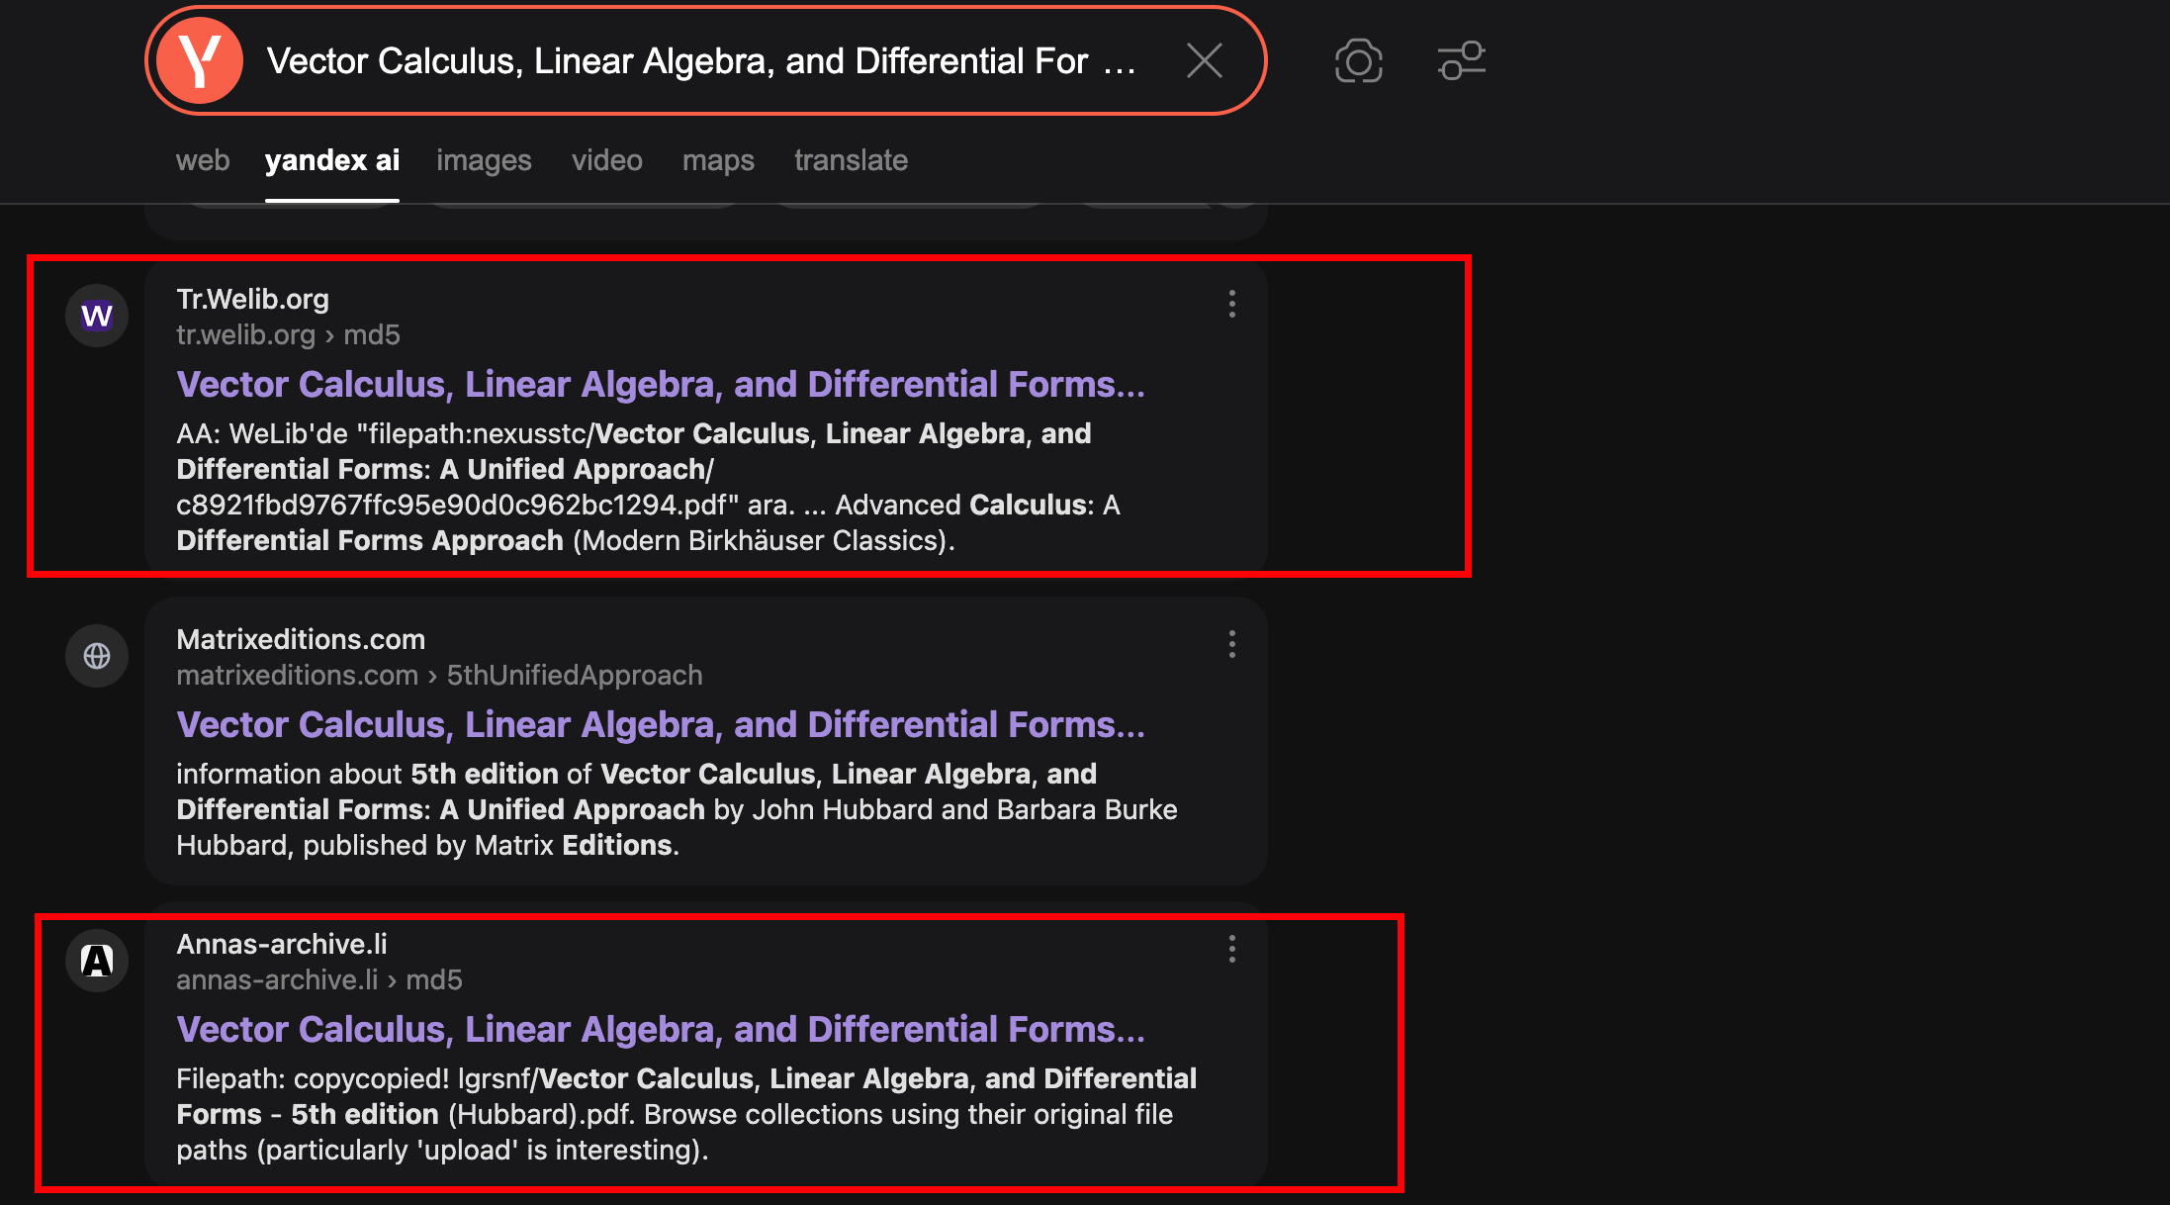Screen dimensions: 2170x1205
Task: Switch to the web tab
Action: (203, 160)
